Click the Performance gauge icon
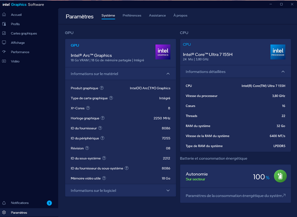The width and height of the screenshot is (297, 217). [4, 52]
